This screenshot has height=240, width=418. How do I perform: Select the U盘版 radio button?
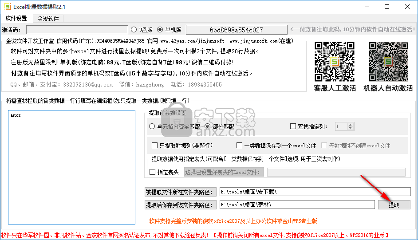[134, 30]
